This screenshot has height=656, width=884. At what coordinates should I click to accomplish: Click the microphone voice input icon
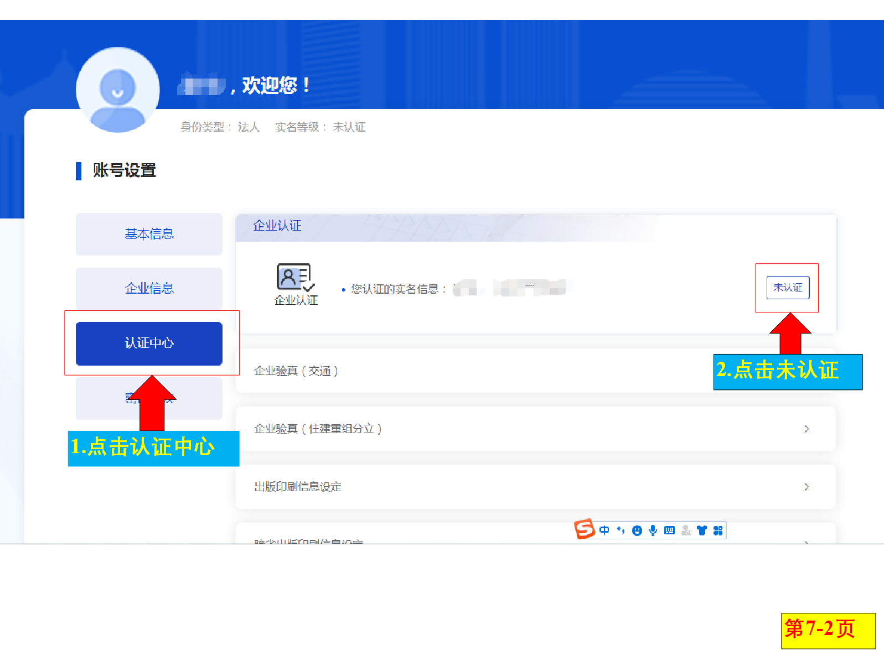tap(653, 530)
